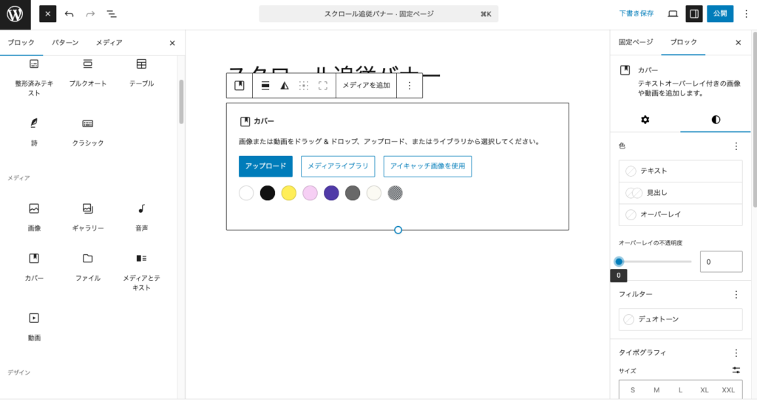
Task: Switch to the ブロック sidebar tab
Action: tap(683, 42)
